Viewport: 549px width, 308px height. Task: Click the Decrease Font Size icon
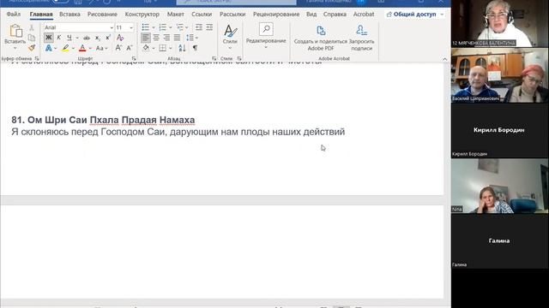point(130,48)
